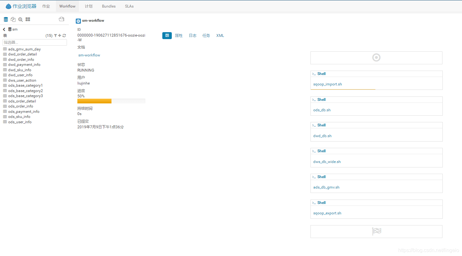Open the dwd_db.sh link
The width and height of the screenshot is (462, 256).
point(322,136)
